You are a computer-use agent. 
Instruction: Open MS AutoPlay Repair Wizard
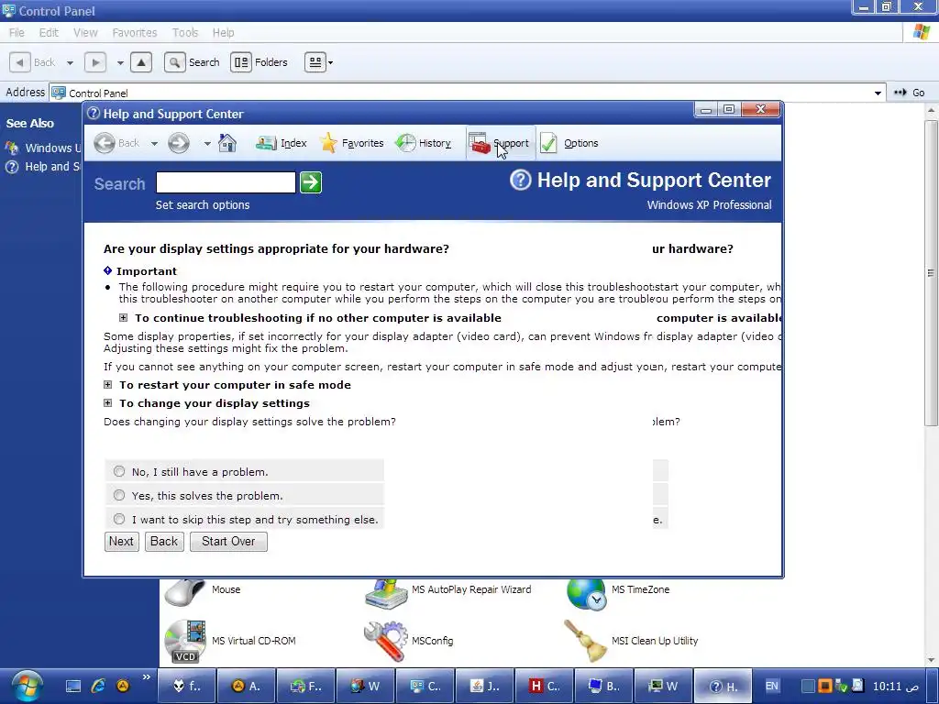coord(447,593)
